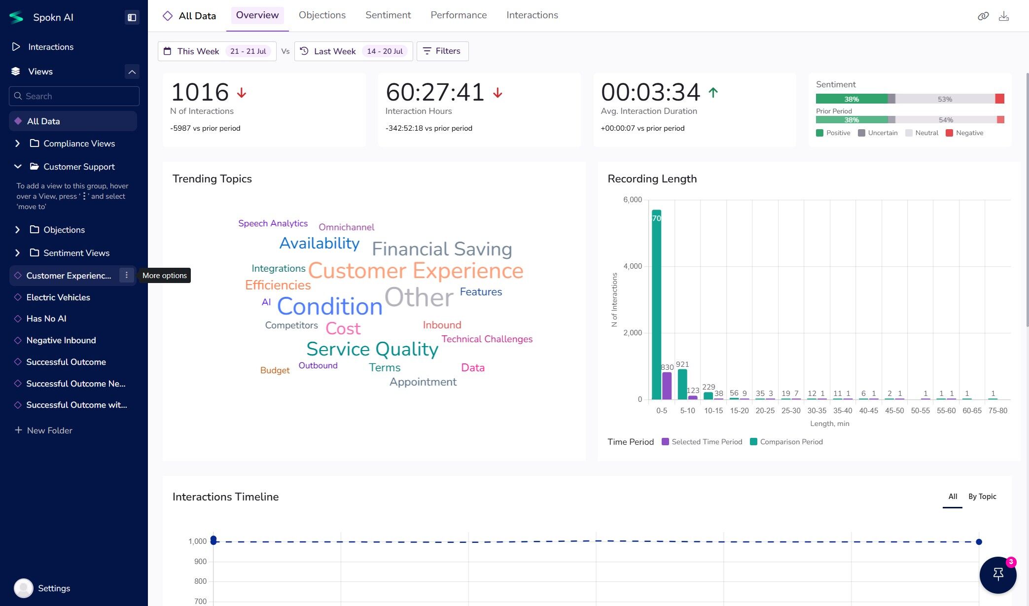Collapse the sidebar panel icon
1029x606 pixels.
pos(132,17)
